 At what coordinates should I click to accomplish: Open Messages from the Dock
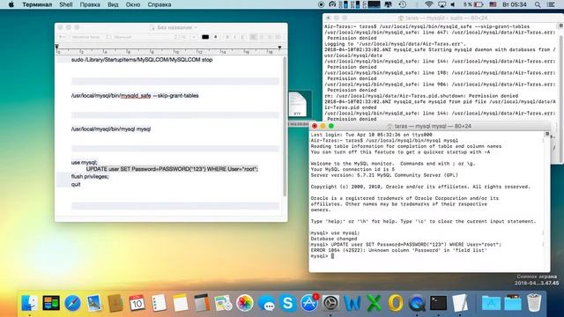click(266, 303)
